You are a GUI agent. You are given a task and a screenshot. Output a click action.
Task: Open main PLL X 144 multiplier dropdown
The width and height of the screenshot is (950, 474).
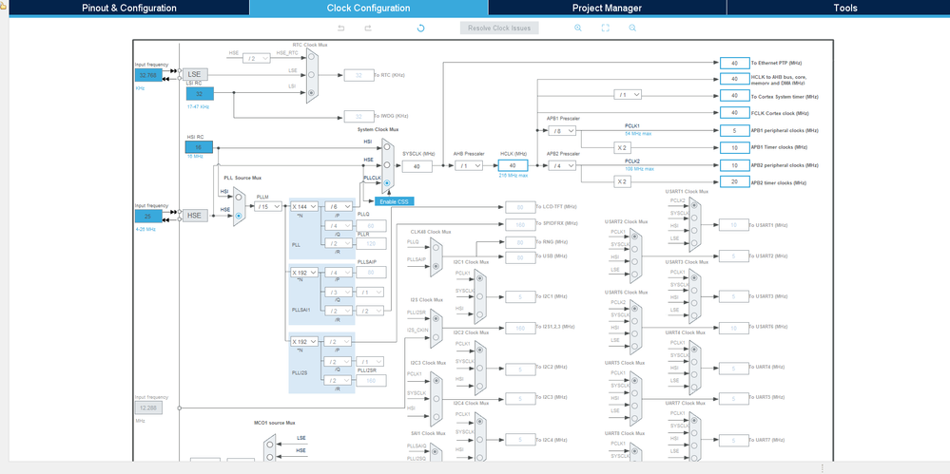(x=304, y=206)
